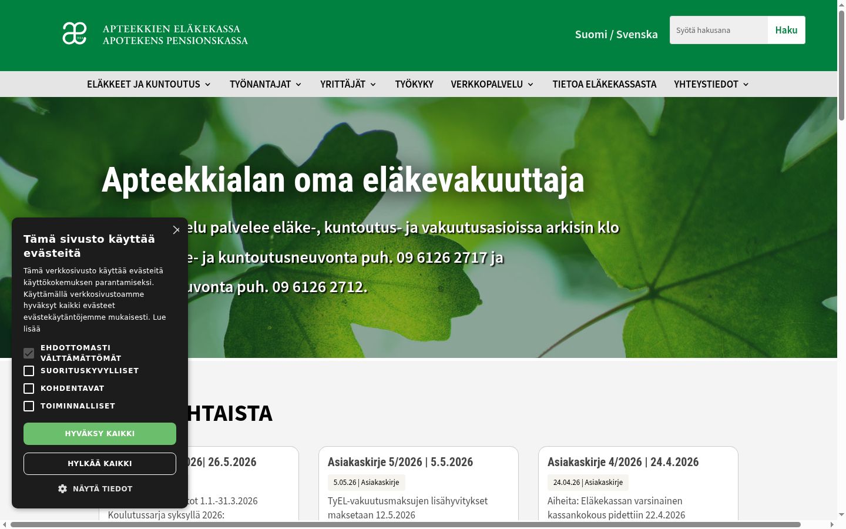Enable the Suorituskyvylliset cookies checkbox
The image size is (846, 529).
point(29,371)
